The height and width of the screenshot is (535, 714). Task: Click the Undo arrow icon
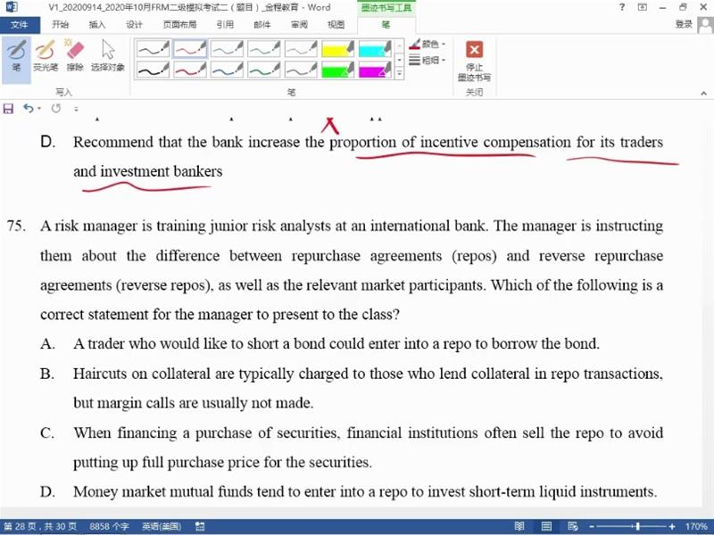[29, 108]
